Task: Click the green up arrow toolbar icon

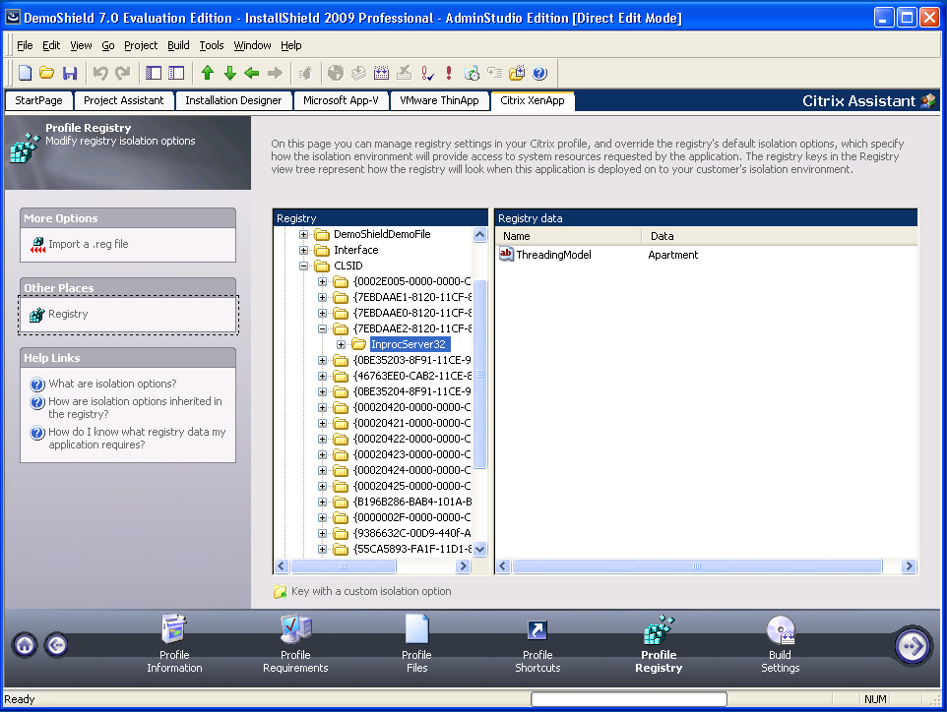Action: coord(207,73)
